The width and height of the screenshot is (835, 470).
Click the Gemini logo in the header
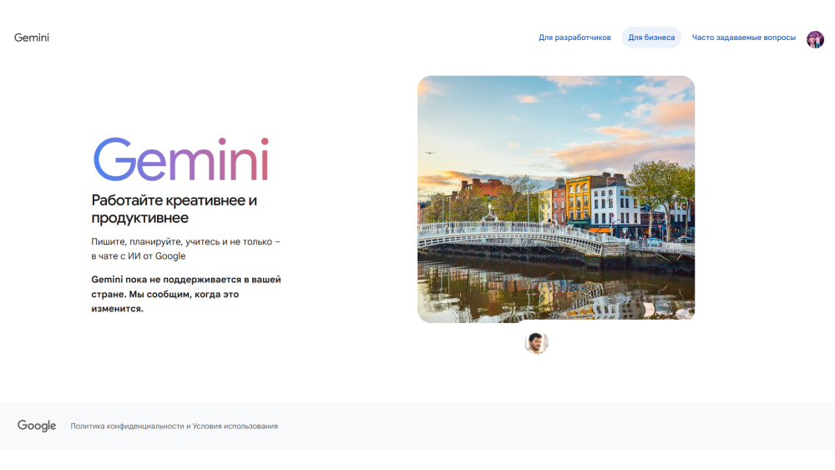tap(32, 38)
